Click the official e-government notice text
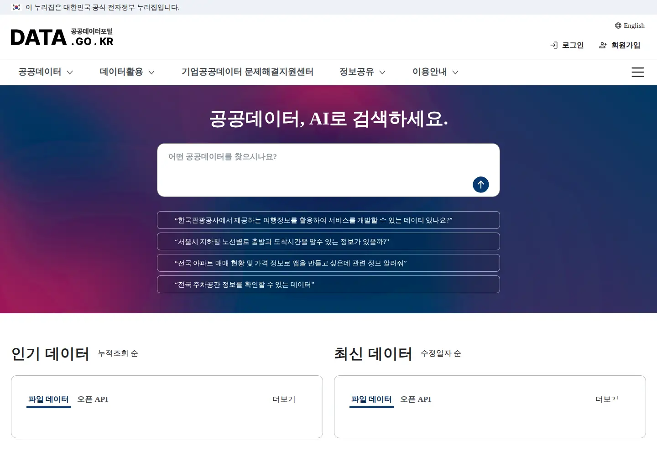657x456 pixels. click(x=103, y=7)
